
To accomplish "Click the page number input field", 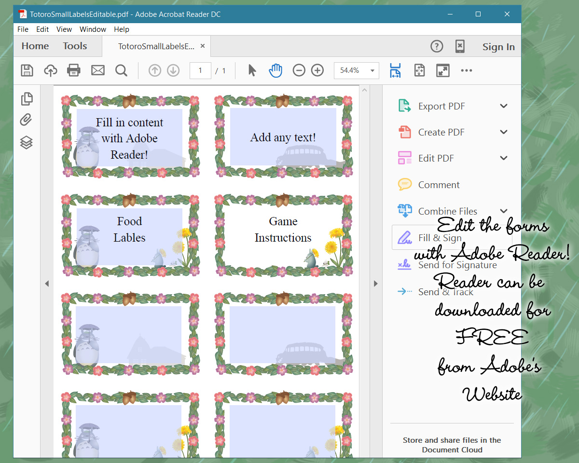I will pyautogui.click(x=200, y=70).
